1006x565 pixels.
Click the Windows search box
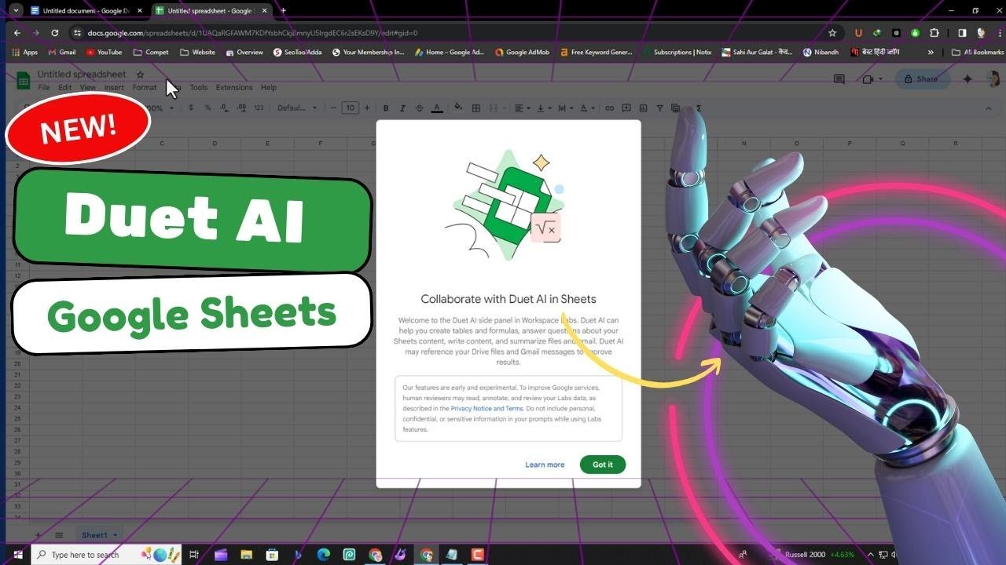(x=107, y=555)
